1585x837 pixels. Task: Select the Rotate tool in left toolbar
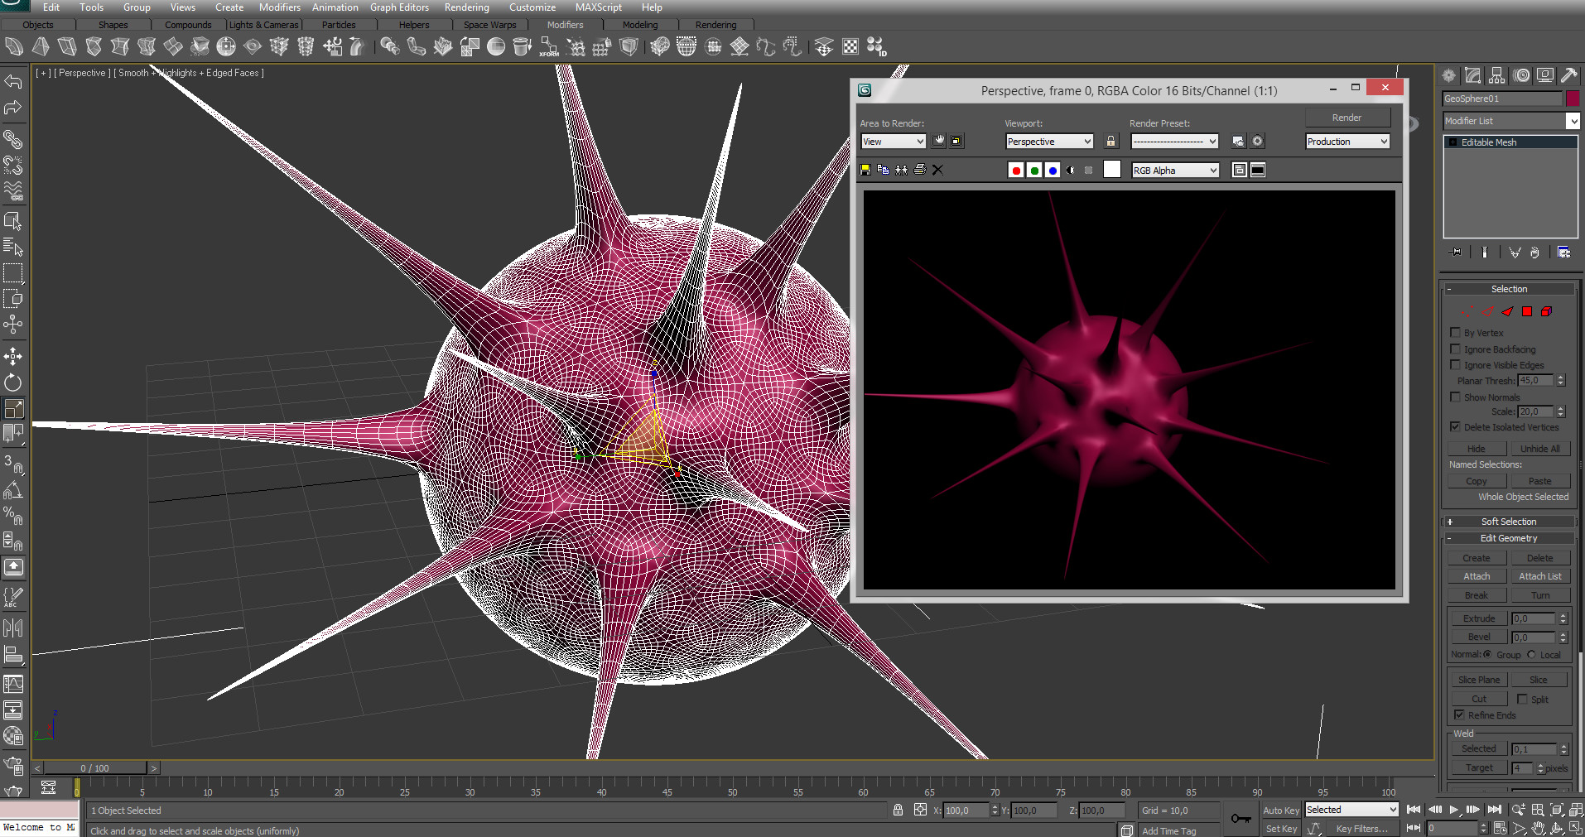(x=13, y=382)
